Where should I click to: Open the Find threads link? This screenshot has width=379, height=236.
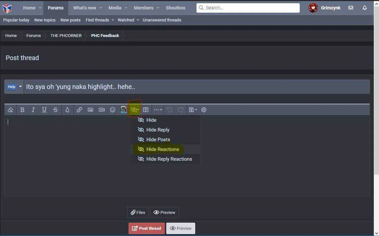(97, 20)
